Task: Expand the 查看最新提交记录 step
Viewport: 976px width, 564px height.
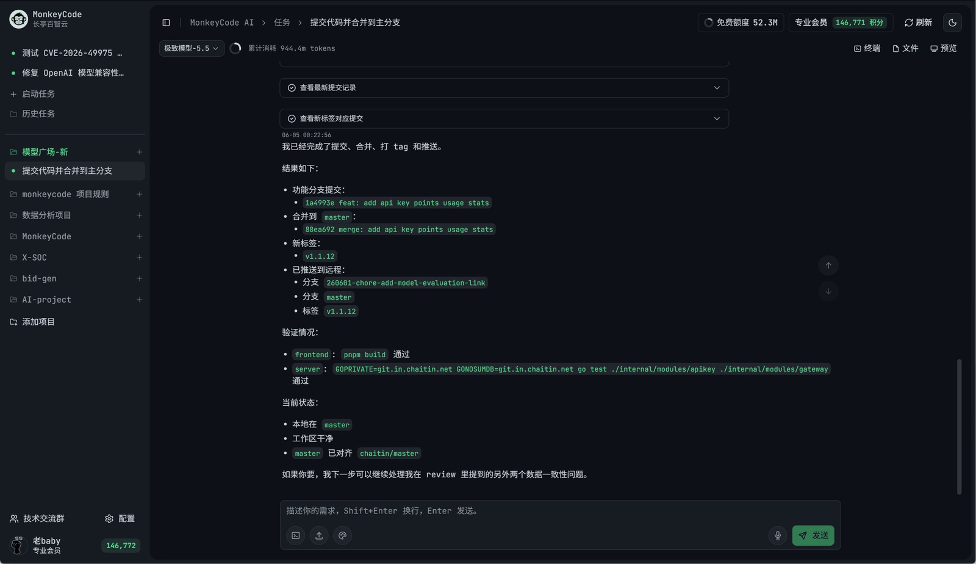Action: point(504,88)
